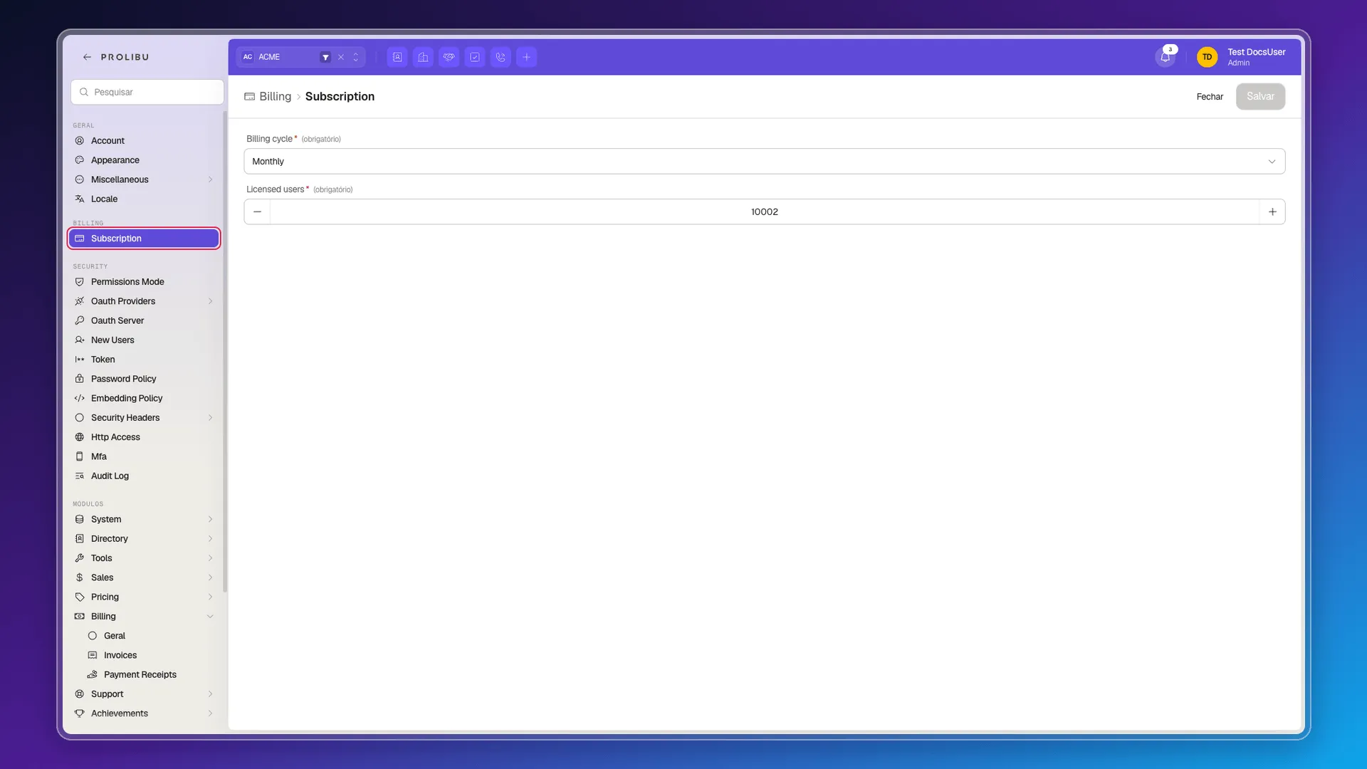Open Mfa settings
The height and width of the screenshot is (769, 1367).
(x=144, y=456)
